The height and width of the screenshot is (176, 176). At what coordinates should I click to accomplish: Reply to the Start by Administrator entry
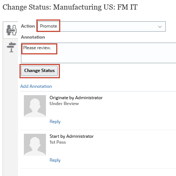pyautogui.click(x=55, y=160)
